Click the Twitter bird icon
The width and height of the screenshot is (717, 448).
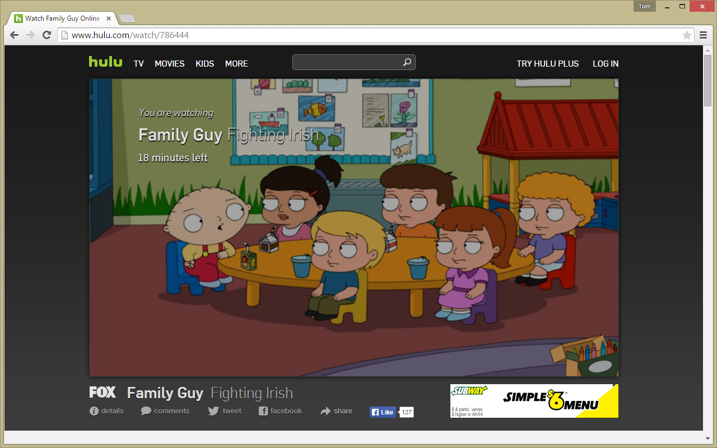click(213, 411)
